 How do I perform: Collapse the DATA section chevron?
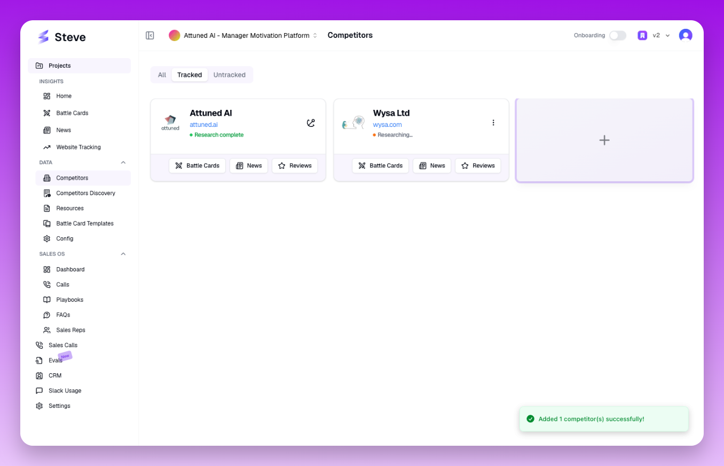coord(123,163)
